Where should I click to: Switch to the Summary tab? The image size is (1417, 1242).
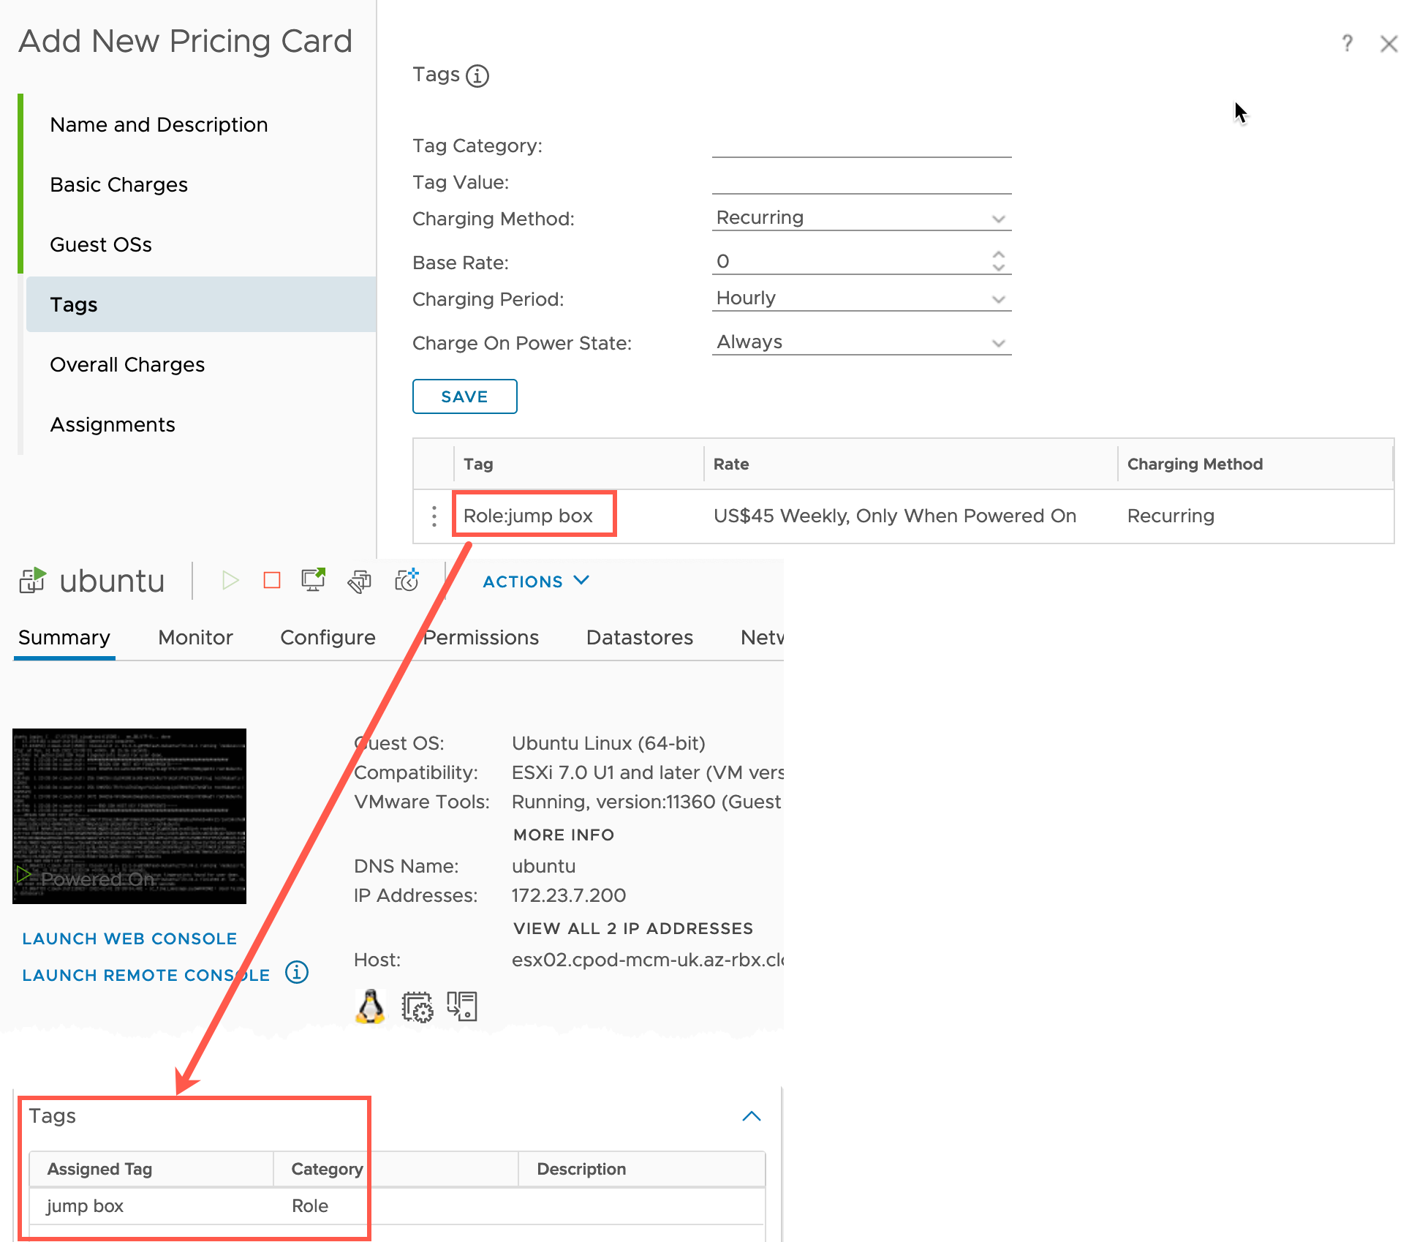coord(64,638)
